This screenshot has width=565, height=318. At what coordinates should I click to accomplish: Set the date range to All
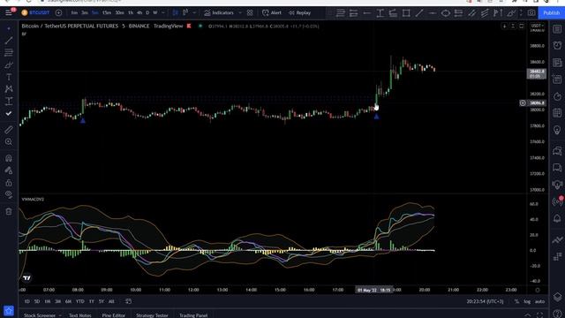coord(111,301)
